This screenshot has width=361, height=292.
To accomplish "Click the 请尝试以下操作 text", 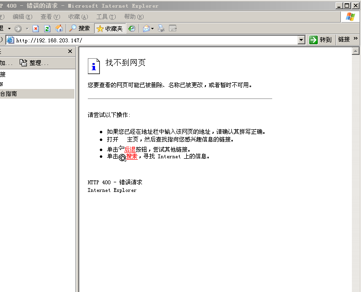I will [x=108, y=115].
